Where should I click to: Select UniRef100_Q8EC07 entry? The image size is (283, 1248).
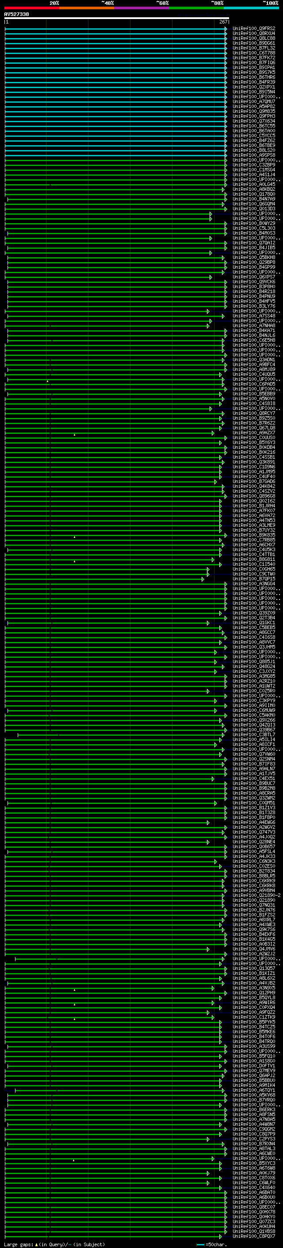253,1207
